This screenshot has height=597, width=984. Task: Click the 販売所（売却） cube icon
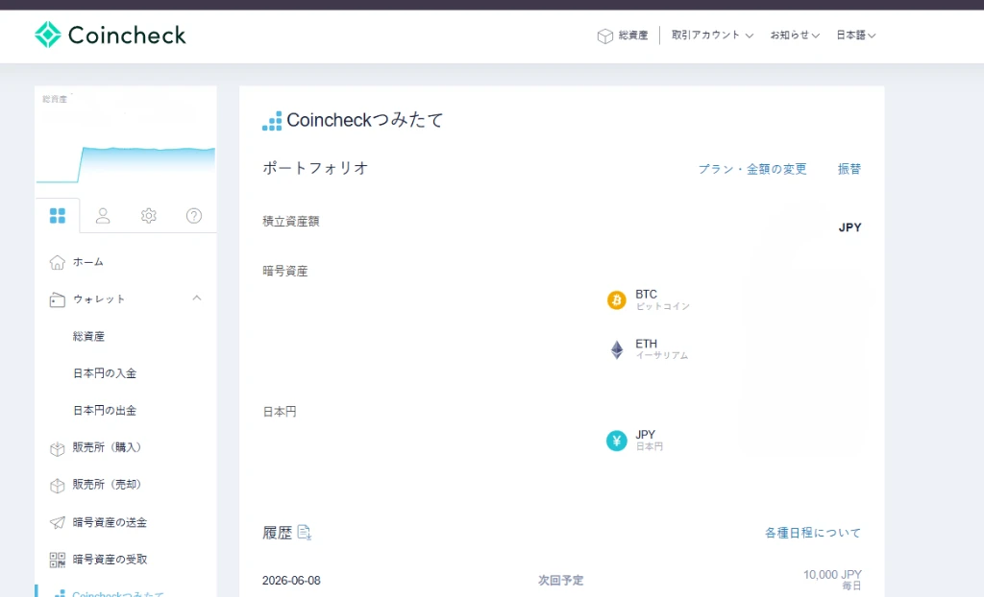57,486
